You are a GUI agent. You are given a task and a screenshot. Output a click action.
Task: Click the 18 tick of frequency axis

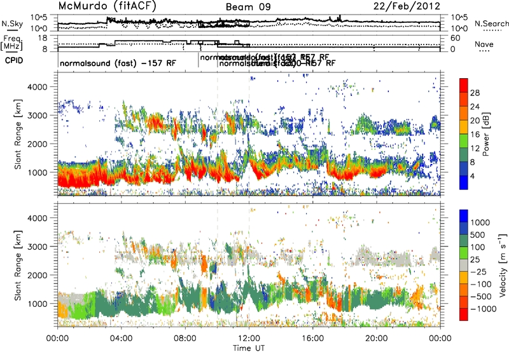tap(43, 38)
